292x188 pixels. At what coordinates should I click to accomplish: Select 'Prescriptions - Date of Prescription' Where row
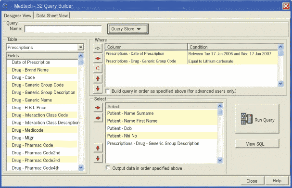[146, 53]
